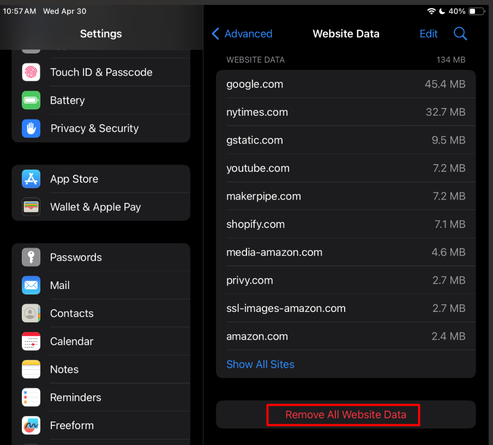This screenshot has width=493, height=445.
Task: Select the makerpipe.com row
Action: click(x=346, y=196)
